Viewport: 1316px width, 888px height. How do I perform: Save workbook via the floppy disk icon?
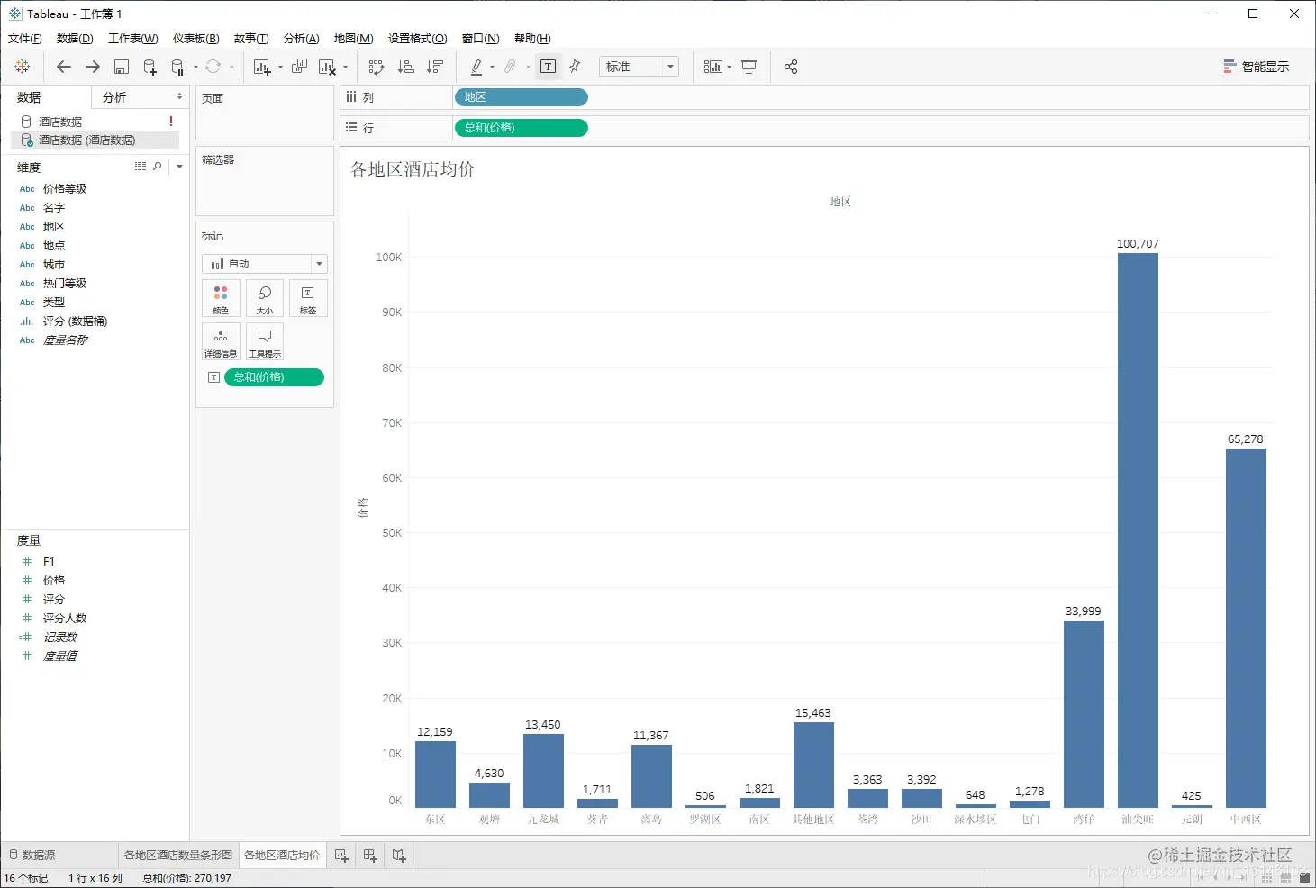coord(122,67)
